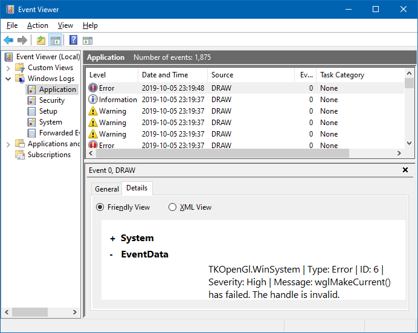Viewport: 418px width, 333px height.
Task: Close the event preview pane with X
Action: [405, 170]
